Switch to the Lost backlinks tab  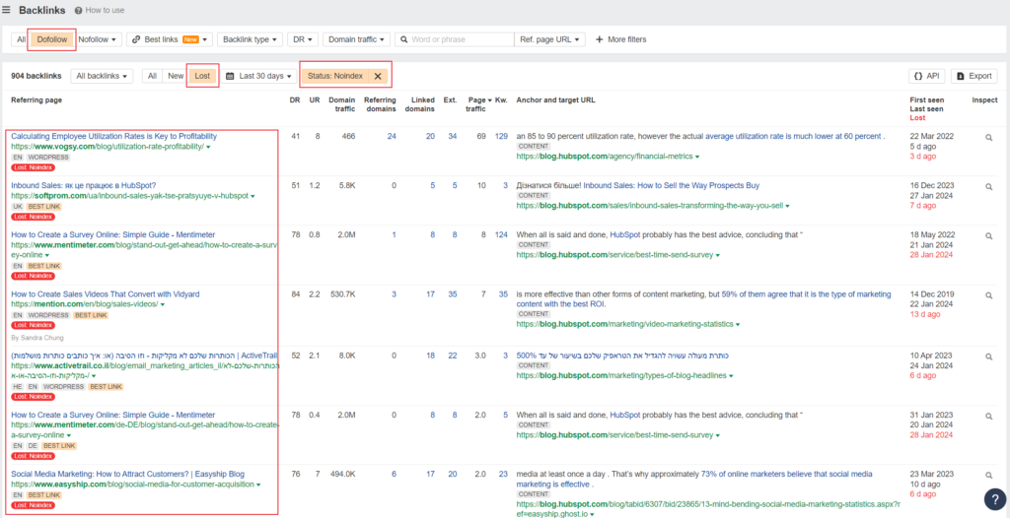202,76
